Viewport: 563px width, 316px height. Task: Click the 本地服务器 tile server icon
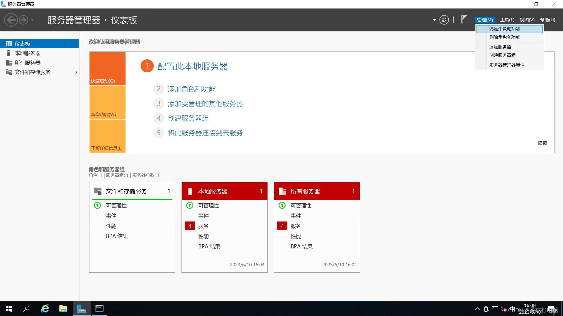190,191
